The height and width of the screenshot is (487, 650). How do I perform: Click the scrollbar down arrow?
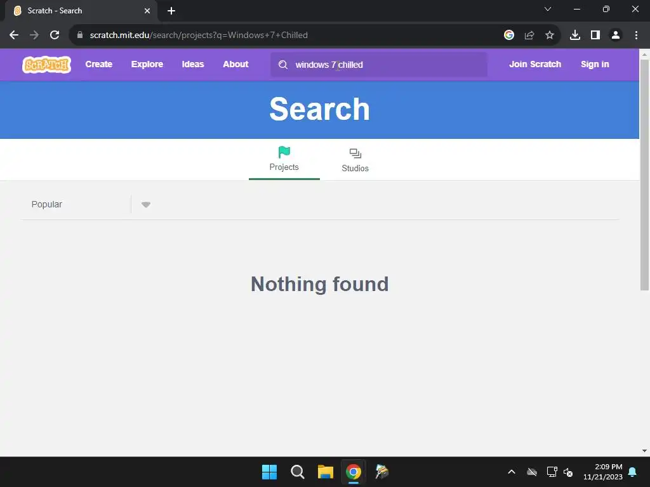[645, 451]
